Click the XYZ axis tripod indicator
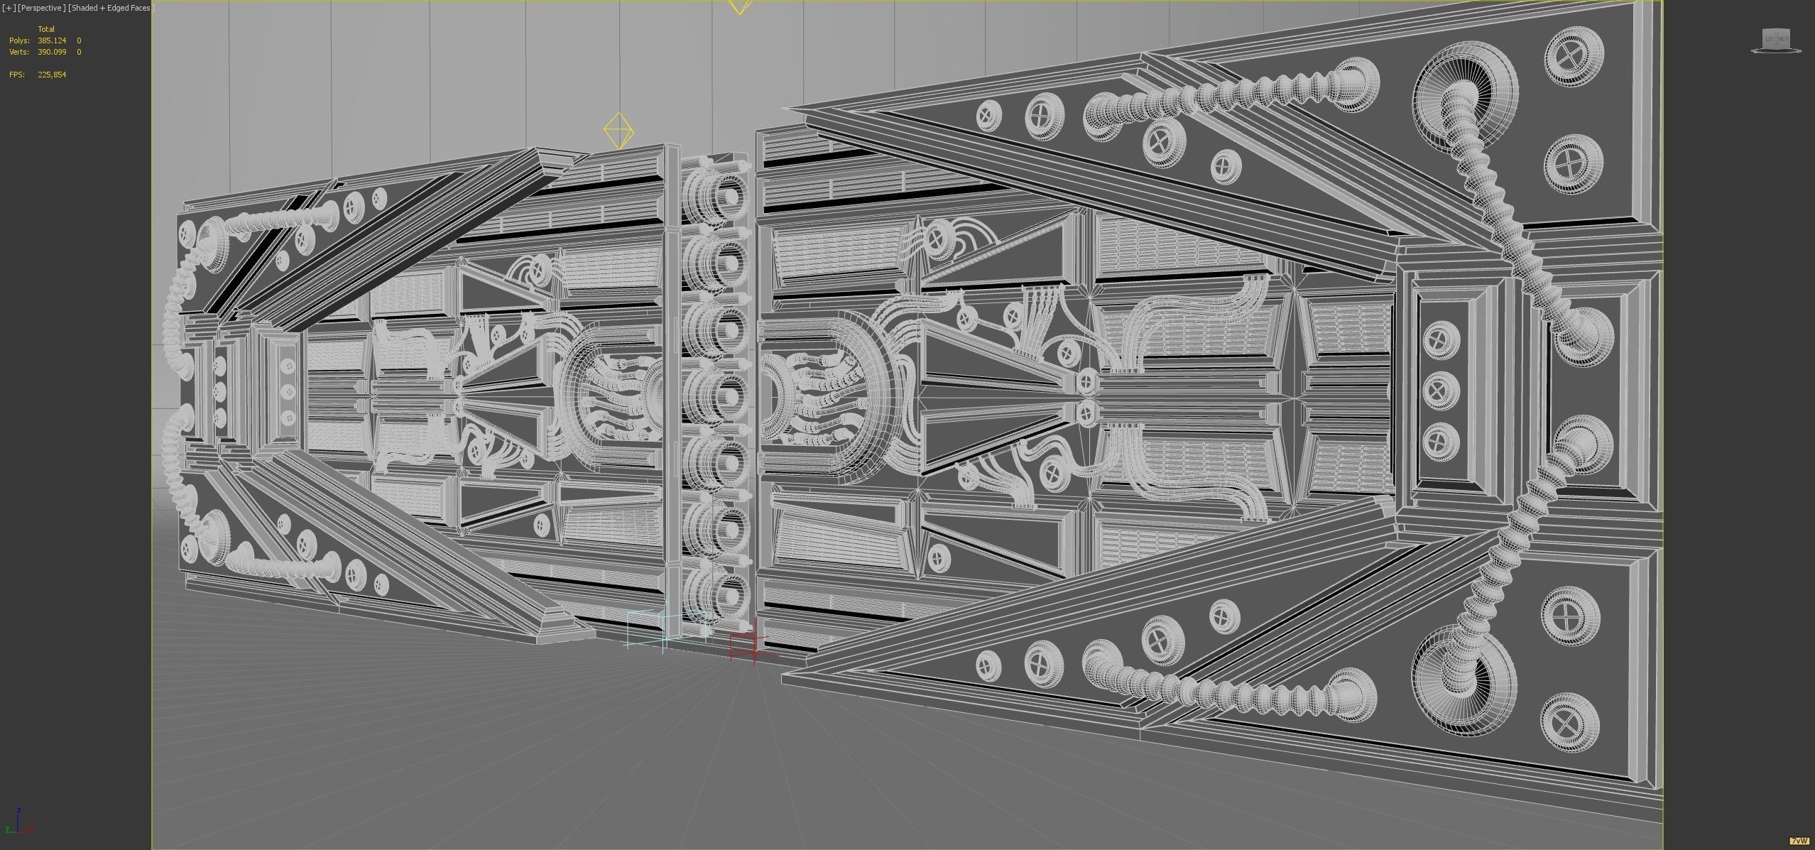 pos(18,820)
